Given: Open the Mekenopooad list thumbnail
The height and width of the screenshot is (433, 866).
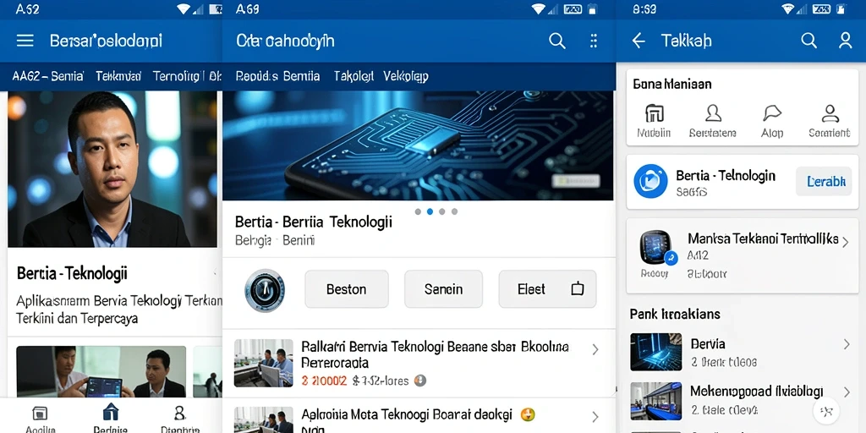Looking at the screenshot, I should [656, 401].
